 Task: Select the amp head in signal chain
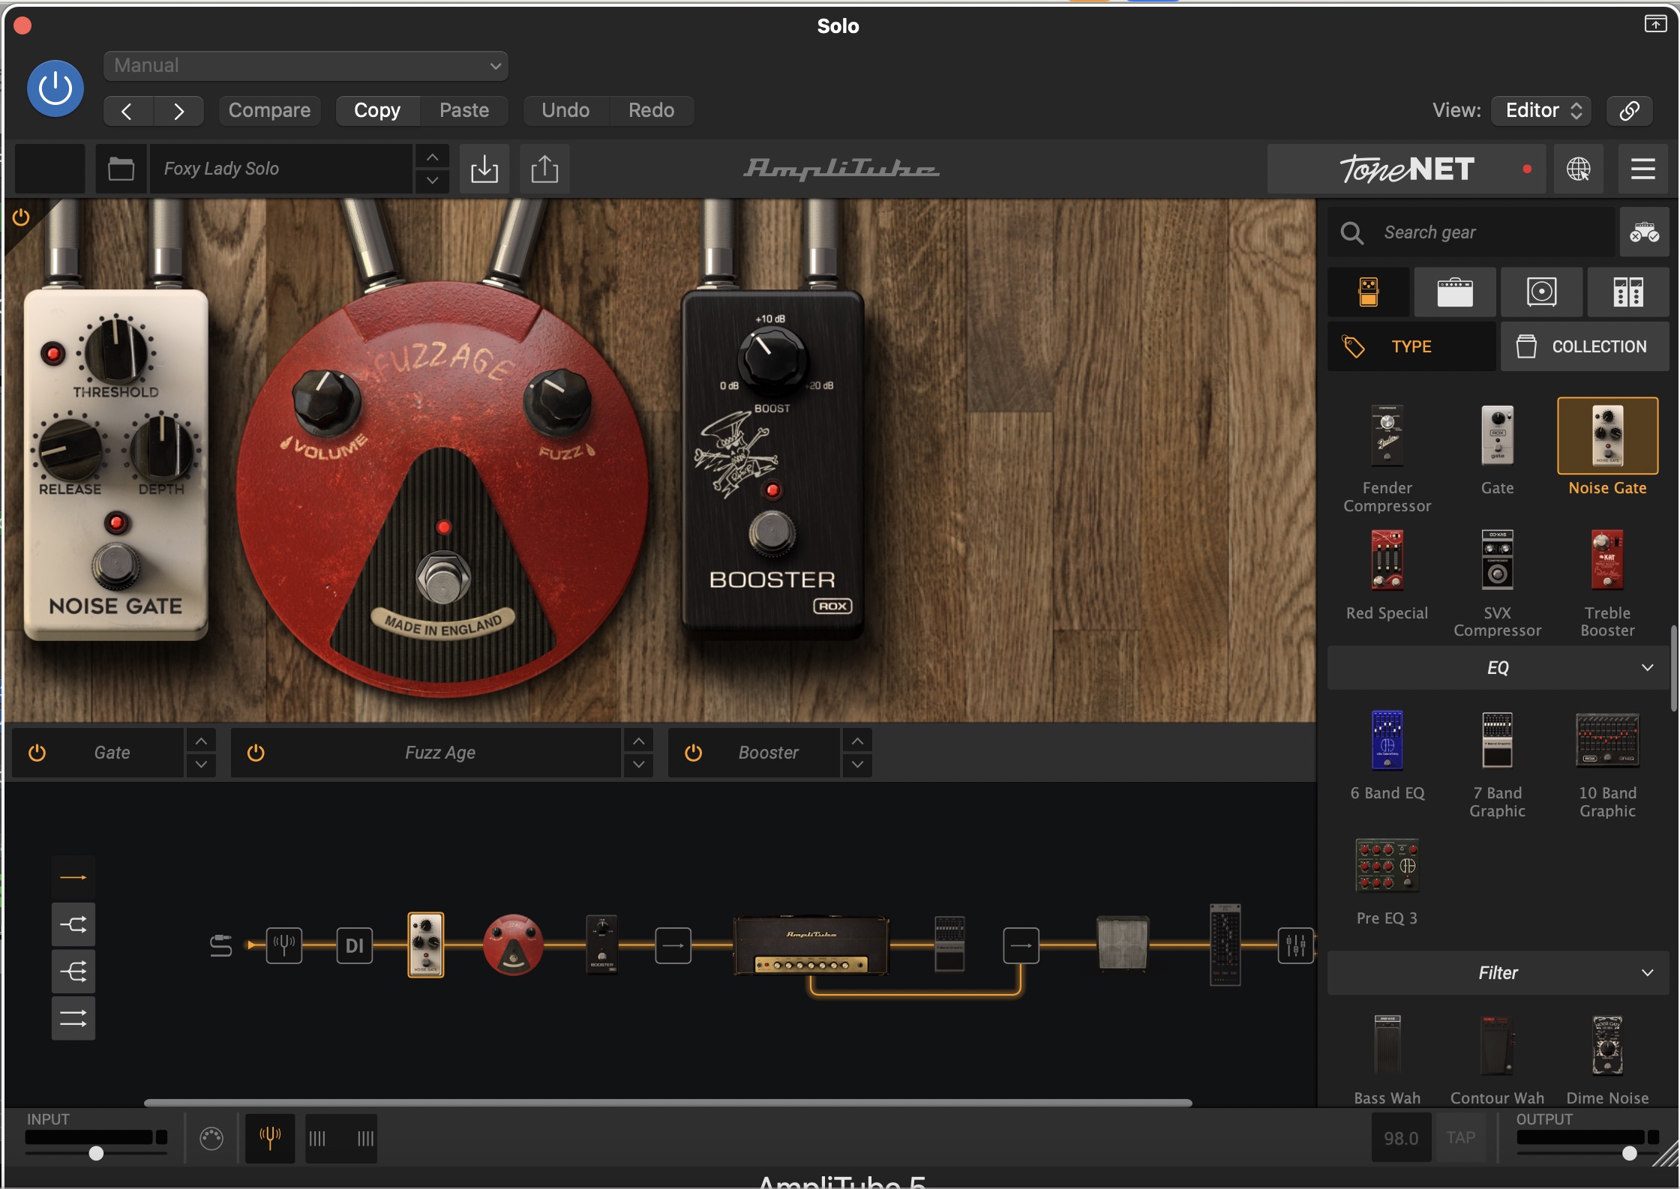coord(811,945)
